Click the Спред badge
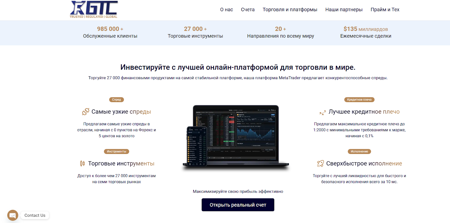 tap(116, 100)
